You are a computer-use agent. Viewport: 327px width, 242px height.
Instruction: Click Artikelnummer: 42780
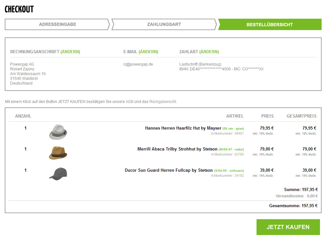227,154
